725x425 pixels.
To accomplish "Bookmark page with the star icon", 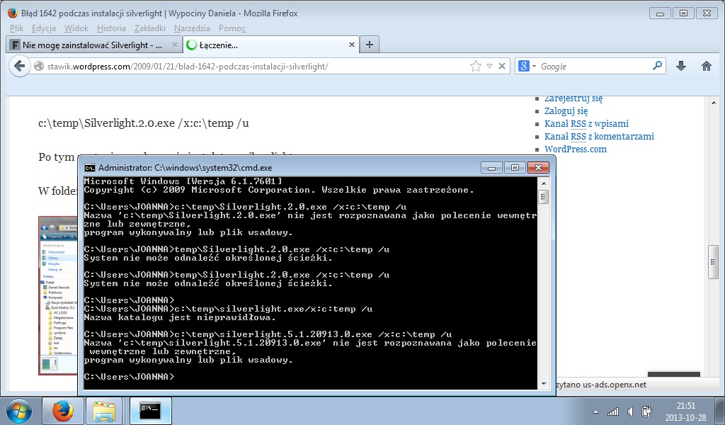I will pos(475,66).
